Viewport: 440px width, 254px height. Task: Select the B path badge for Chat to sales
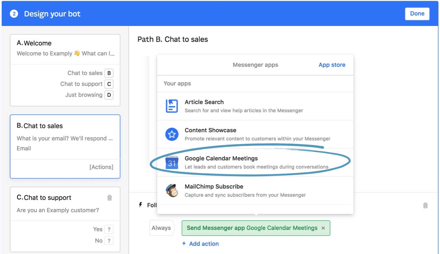(109, 73)
